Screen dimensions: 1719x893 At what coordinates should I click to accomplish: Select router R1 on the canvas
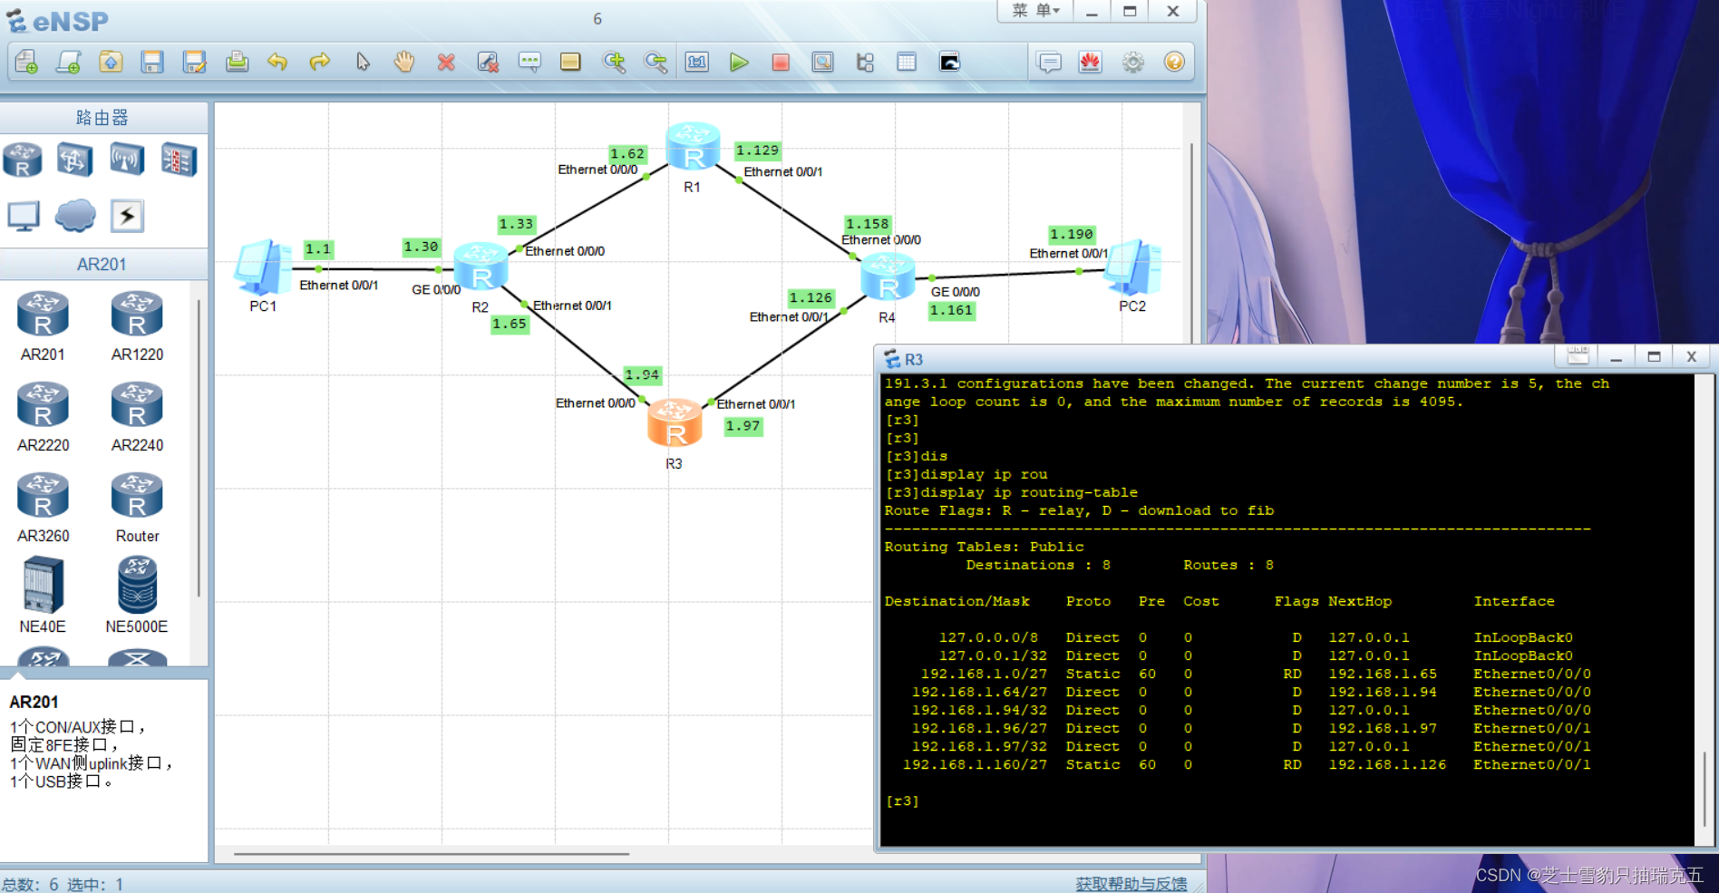(x=693, y=148)
